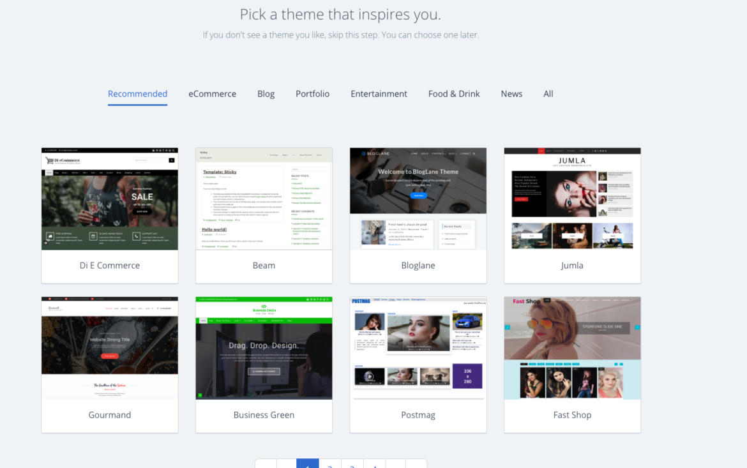Open the News themes tab
The image size is (747, 468).
[511, 93]
